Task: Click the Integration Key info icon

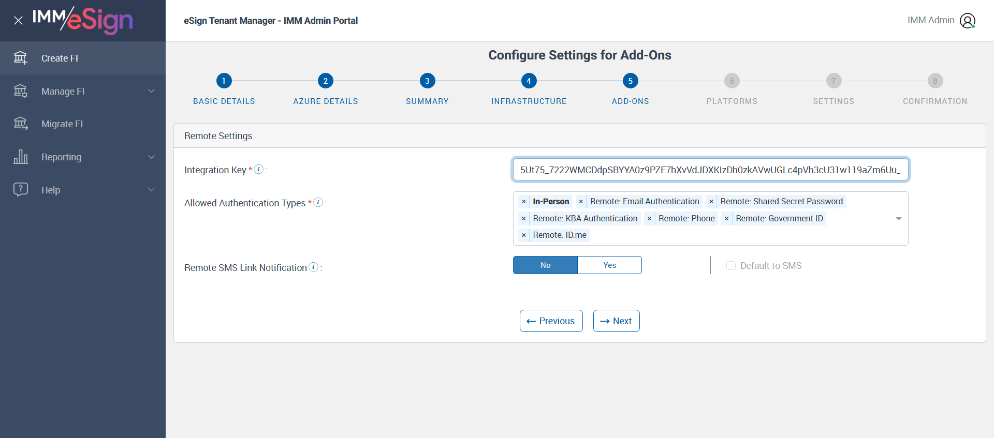Action: pyautogui.click(x=259, y=169)
